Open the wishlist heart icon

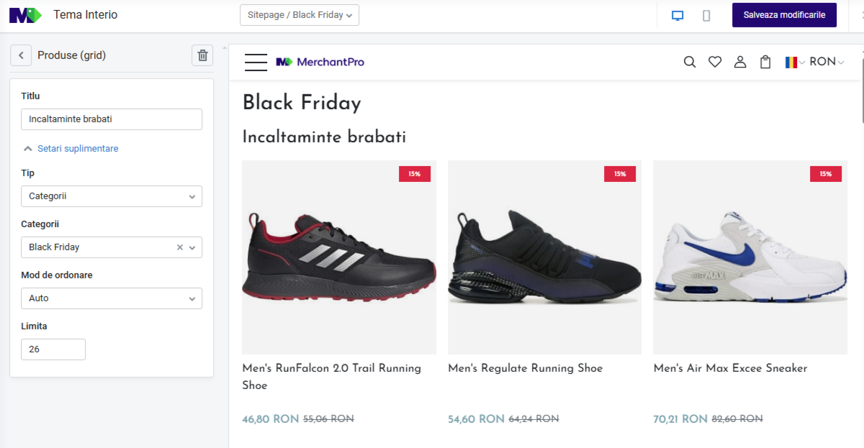point(715,62)
